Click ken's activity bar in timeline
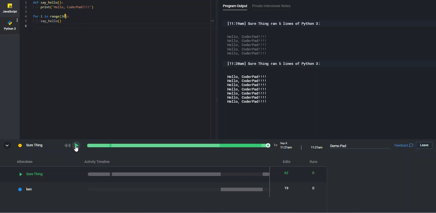 coord(241,189)
